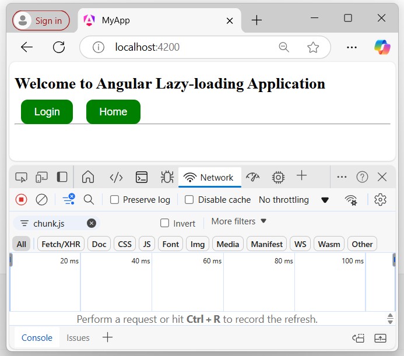
Task: Click the green Home button
Action: coord(113,112)
